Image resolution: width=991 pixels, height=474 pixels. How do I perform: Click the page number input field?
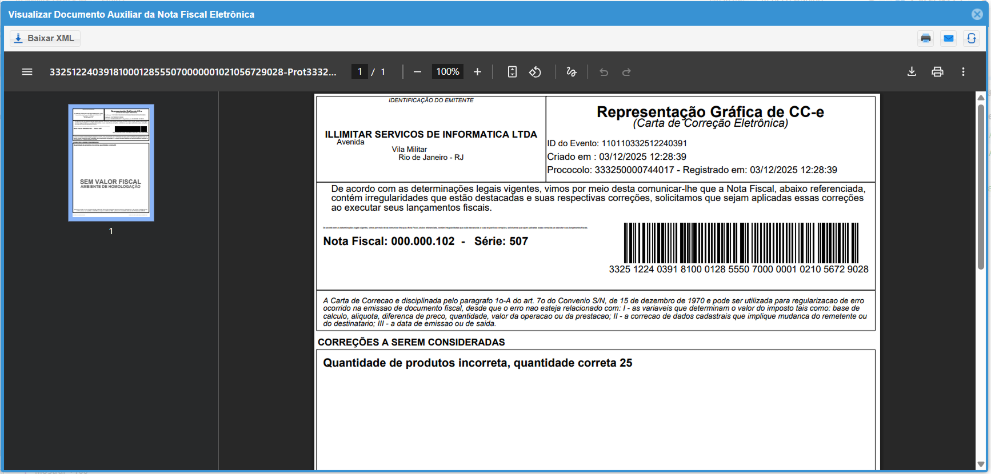tap(359, 72)
